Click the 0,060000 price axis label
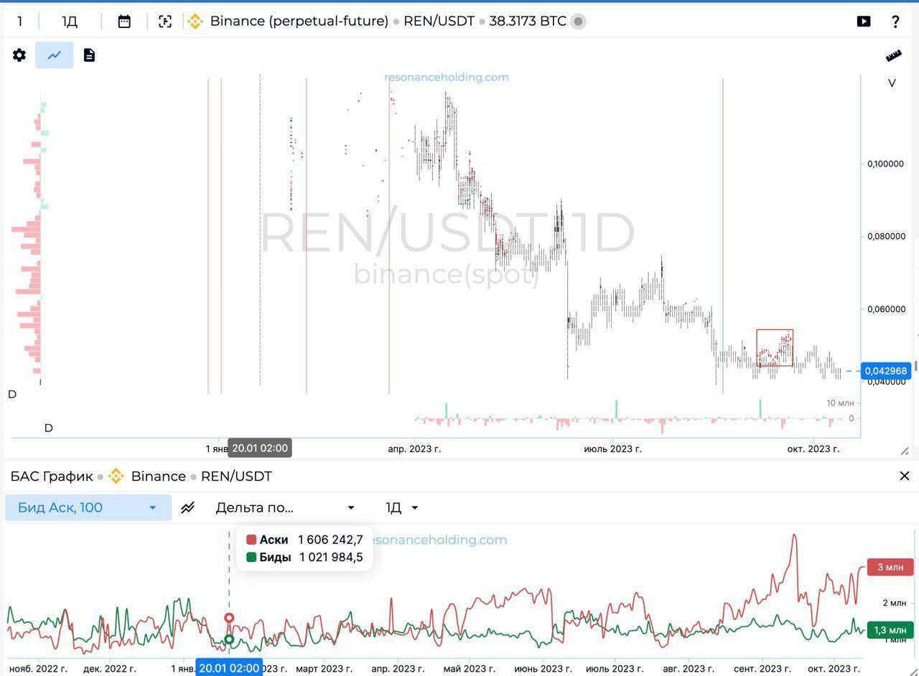The width and height of the screenshot is (919, 676). pyautogui.click(x=886, y=309)
